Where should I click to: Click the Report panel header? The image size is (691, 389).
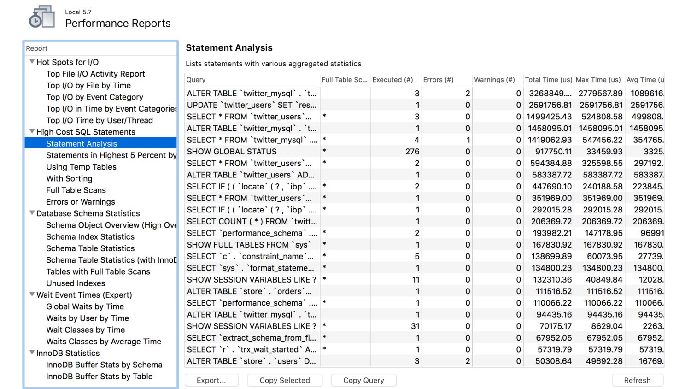(x=101, y=48)
